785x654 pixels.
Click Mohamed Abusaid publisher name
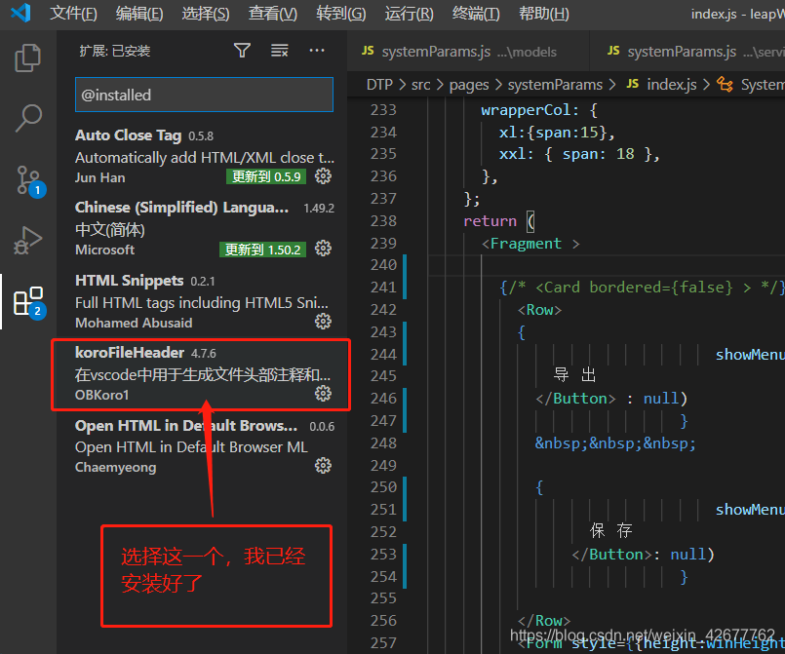[x=134, y=323]
